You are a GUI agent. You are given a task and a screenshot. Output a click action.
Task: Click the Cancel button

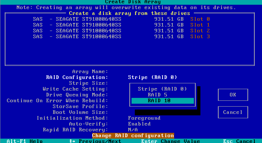(233, 112)
